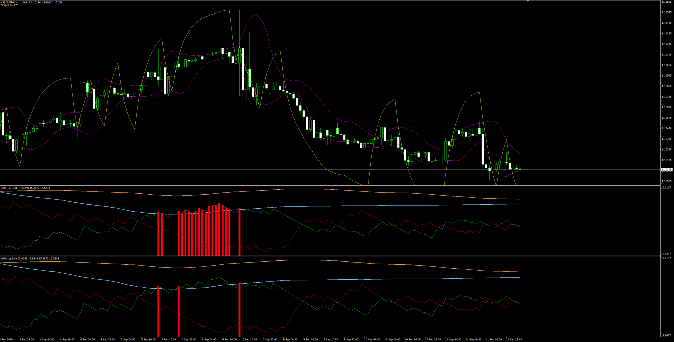Screen dimensions: 674x342
Task: Click the chart shift triangle marker at top
Action: click(x=528, y=1)
